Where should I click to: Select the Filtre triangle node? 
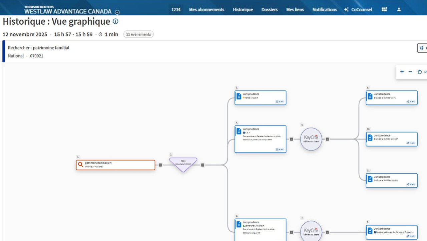(183, 164)
